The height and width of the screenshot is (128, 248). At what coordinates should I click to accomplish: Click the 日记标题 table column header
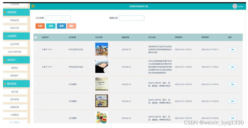pyautogui.click(x=72, y=38)
